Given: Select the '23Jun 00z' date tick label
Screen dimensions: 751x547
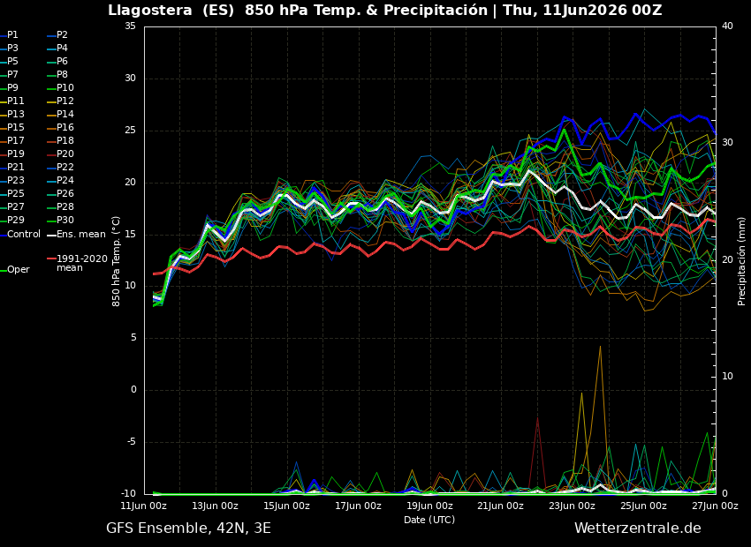Looking at the screenshot, I should (x=573, y=506).
